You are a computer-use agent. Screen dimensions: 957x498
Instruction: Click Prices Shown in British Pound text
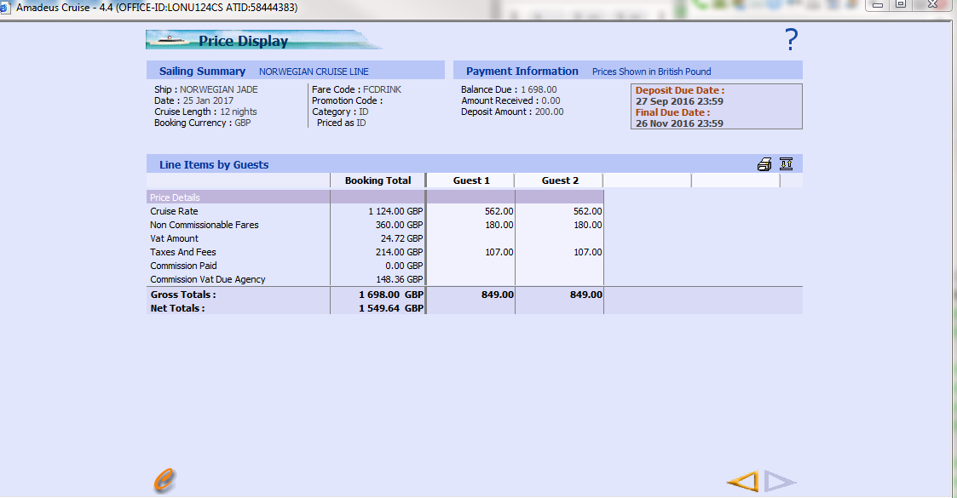(x=651, y=72)
